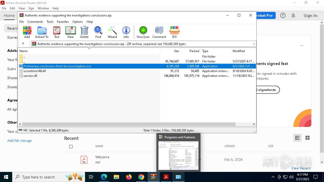
Task: Show hidden tray icons chevron
Action: 273,177
